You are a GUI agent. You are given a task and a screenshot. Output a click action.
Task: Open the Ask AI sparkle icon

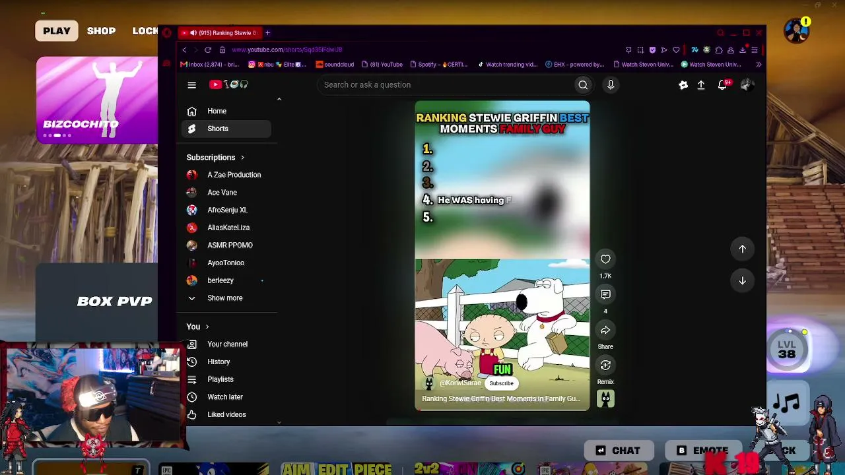(x=683, y=84)
